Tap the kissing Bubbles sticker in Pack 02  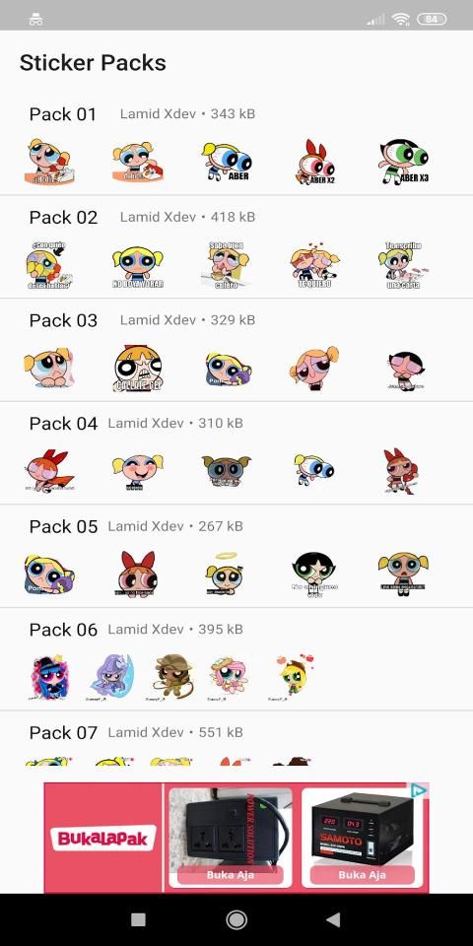click(315, 265)
